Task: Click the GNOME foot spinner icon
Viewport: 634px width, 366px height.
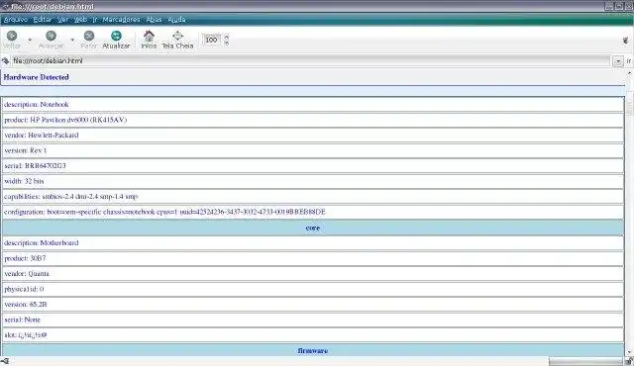Action: 625,40
